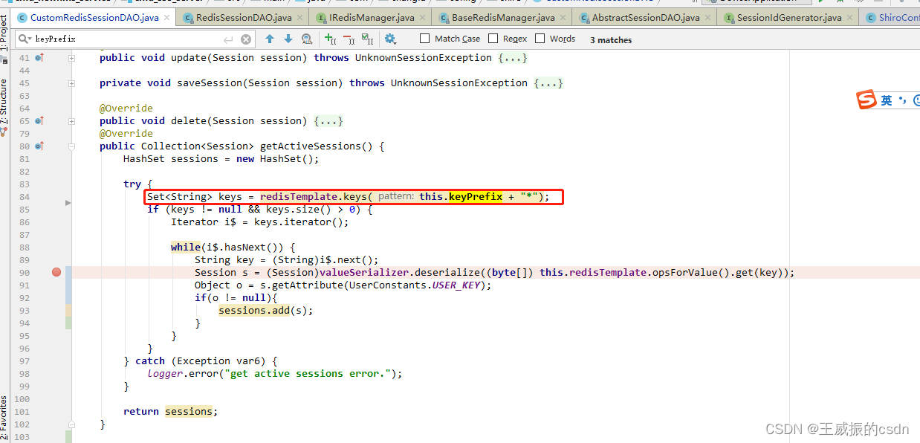Click the new-line icon in the search field
This screenshot has height=443, width=920.
click(x=228, y=39)
